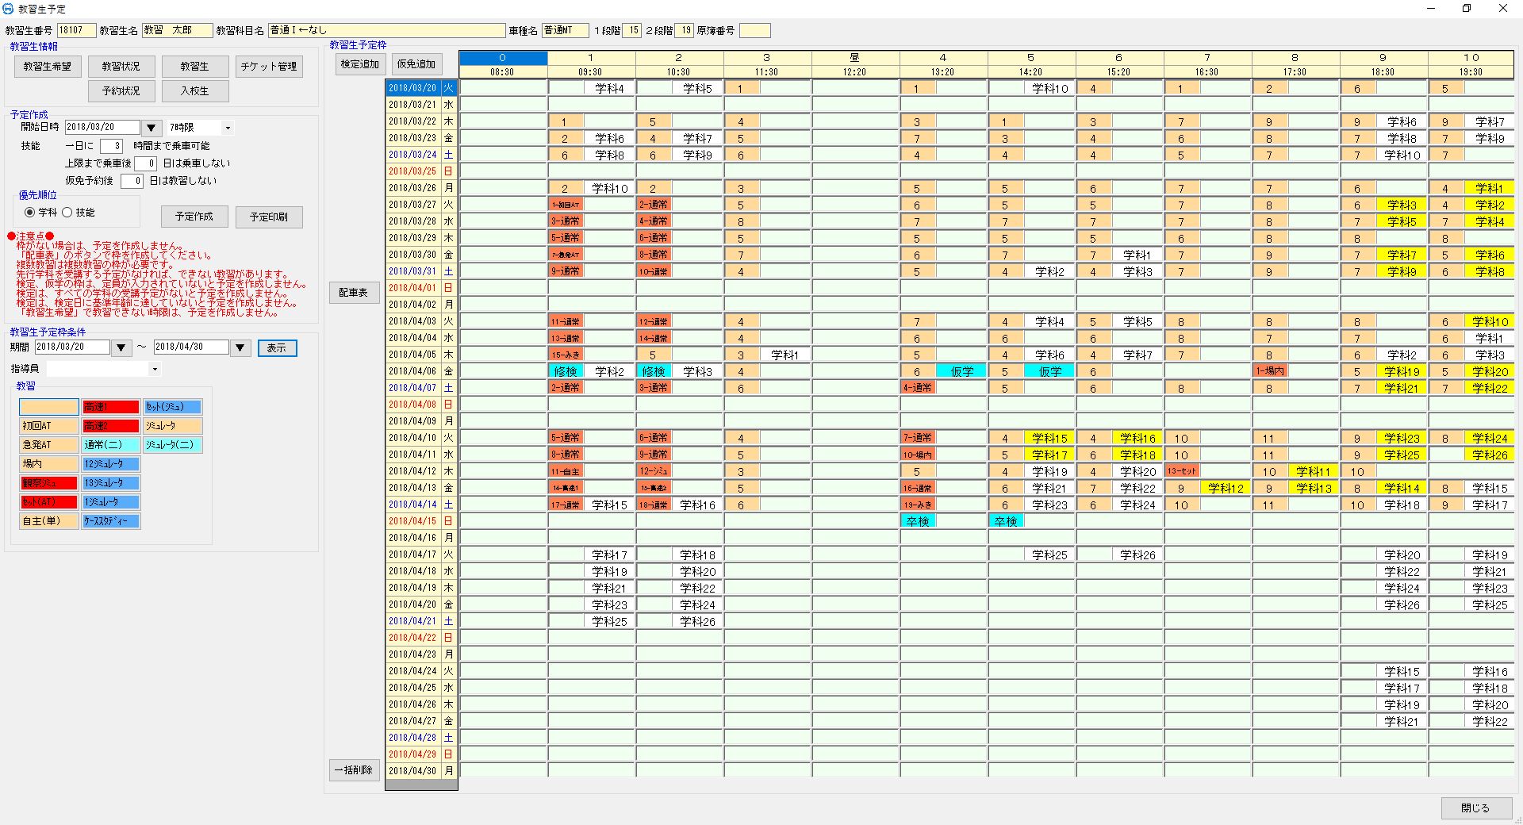1523x825 pixels.
Task: Open the 開始日時 date picker arrow
Action: (x=151, y=128)
